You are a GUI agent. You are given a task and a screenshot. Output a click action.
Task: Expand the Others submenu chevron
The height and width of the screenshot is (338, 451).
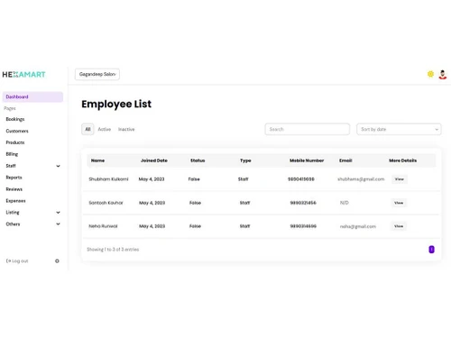(58, 224)
